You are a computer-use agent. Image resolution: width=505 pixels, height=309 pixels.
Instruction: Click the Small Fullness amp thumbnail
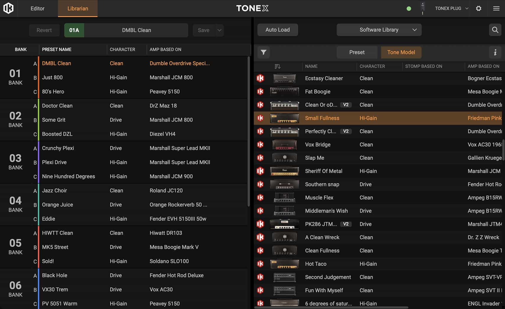coord(284,118)
